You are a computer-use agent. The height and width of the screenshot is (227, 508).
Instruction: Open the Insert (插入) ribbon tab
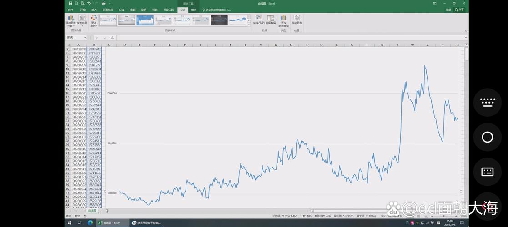(x=94, y=10)
